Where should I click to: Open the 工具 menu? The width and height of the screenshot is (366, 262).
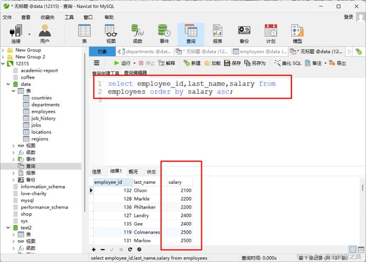coord(69,17)
